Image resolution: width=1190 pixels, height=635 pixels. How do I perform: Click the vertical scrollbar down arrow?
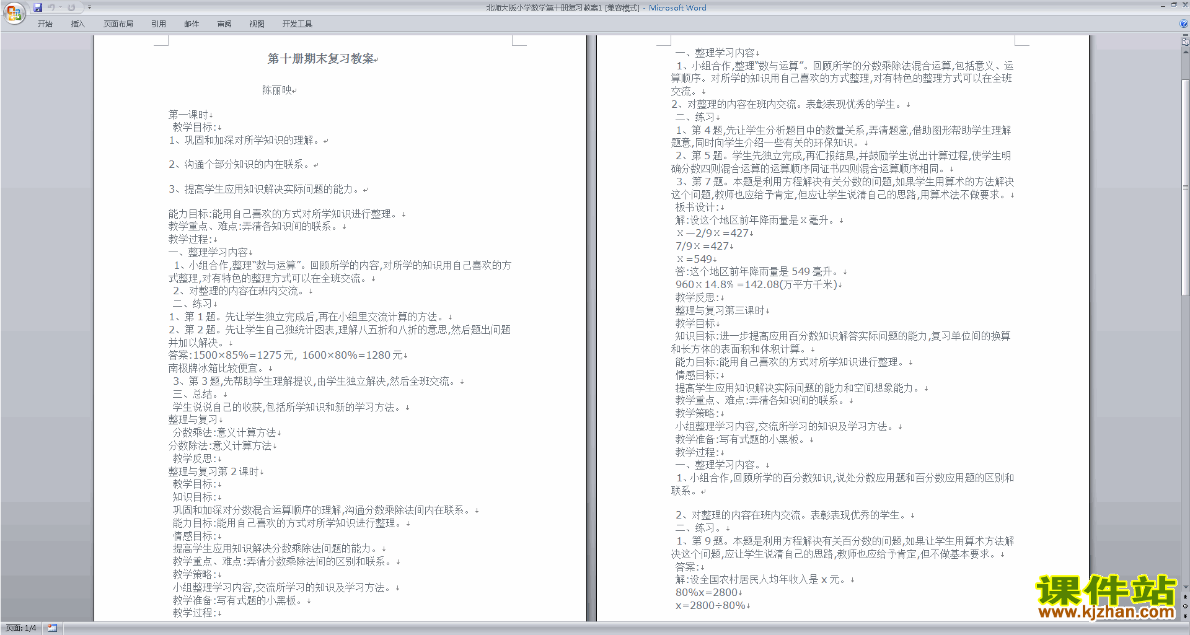click(x=1186, y=587)
